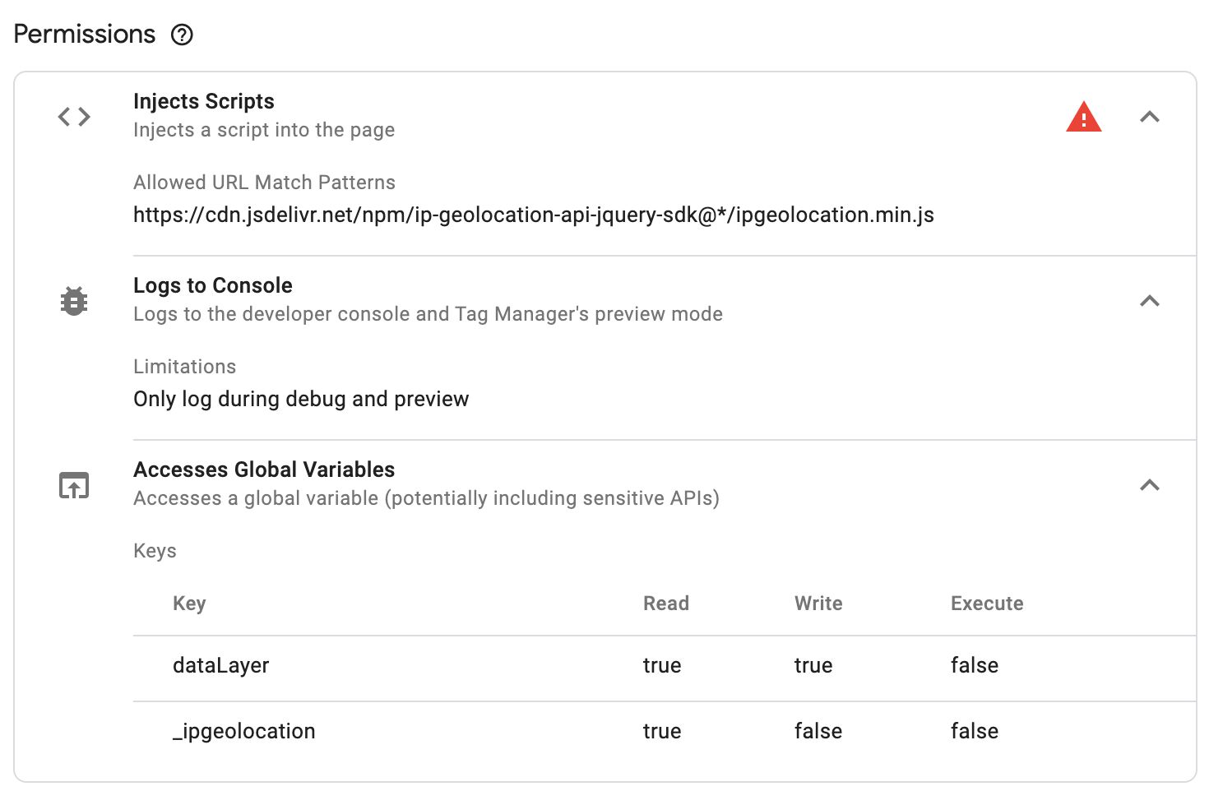Viewport: 1209px width, 791px height.
Task: Select the jsdelivr allowed URL pattern text
Action: click(534, 215)
